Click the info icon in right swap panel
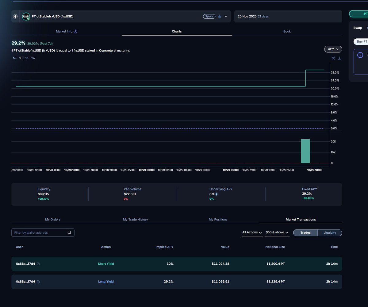 (360, 55)
